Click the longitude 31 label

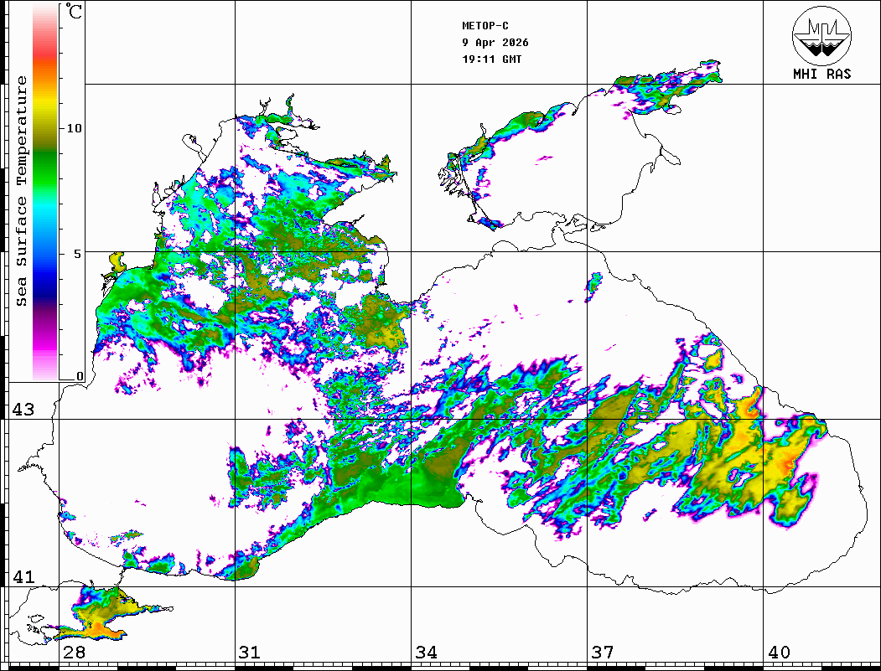pos(249,653)
